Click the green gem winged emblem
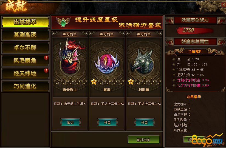This screenshot has width=226, height=148. pos(63,22)
